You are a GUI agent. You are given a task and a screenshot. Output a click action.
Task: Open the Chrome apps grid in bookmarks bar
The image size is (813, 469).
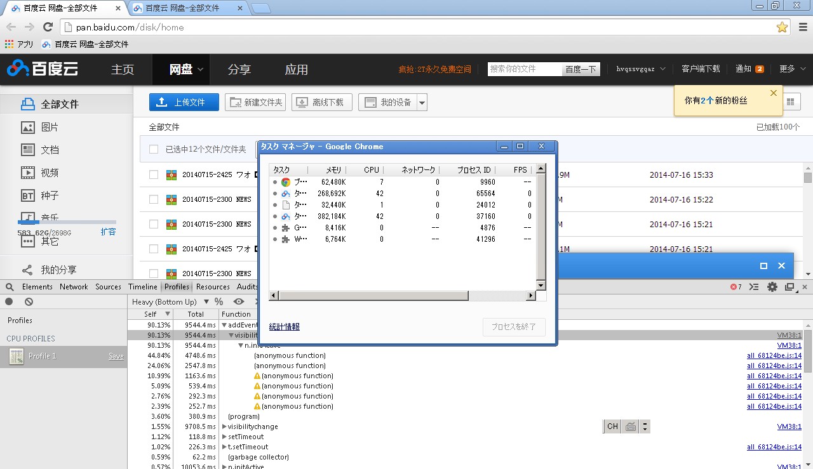click(9, 44)
